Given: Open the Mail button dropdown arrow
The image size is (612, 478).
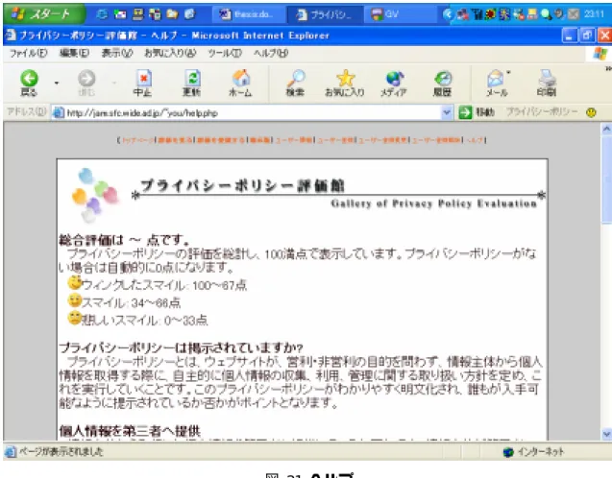Looking at the screenshot, I should (x=508, y=73).
